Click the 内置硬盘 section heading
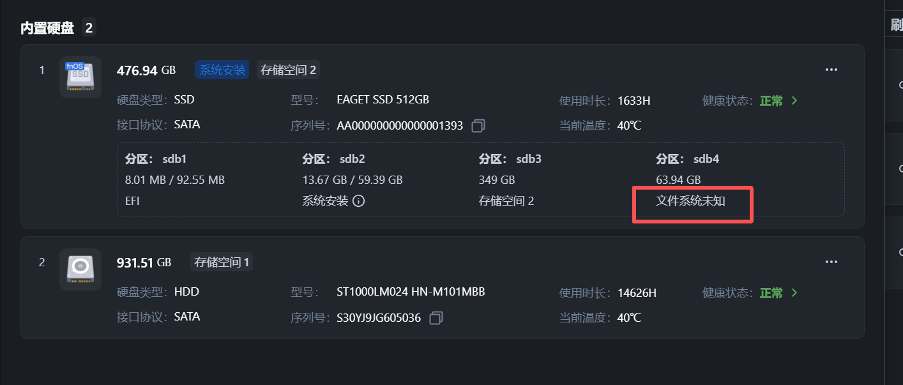903x385 pixels. [x=47, y=28]
